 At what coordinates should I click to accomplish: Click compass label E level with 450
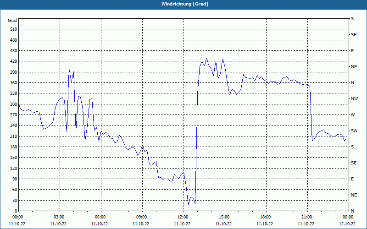coord(352,51)
